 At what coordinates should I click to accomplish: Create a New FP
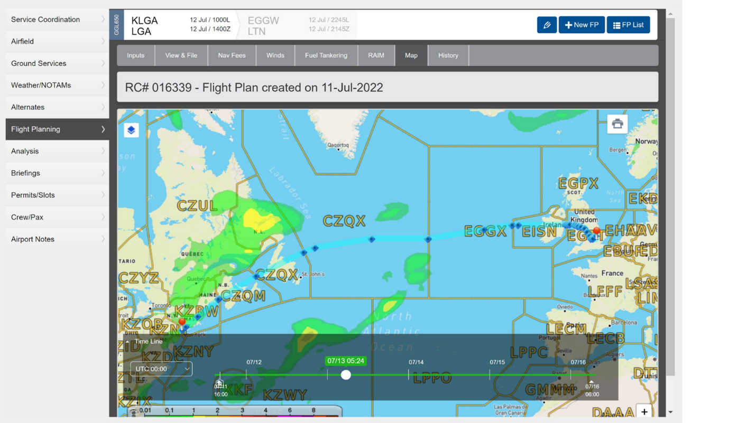[x=582, y=25]
